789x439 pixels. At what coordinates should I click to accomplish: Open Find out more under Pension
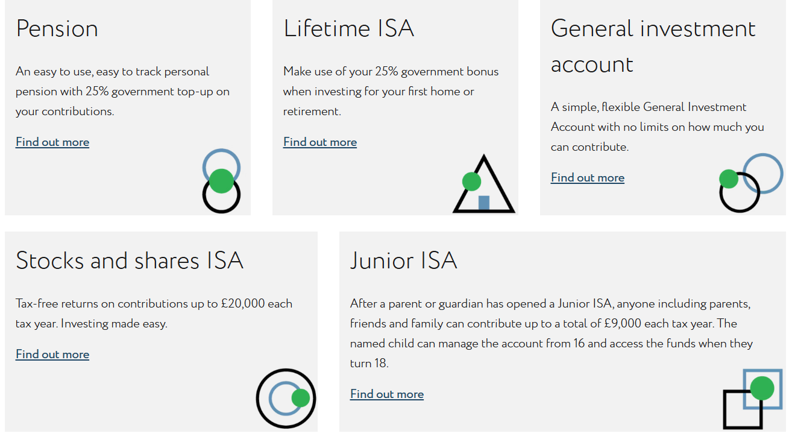pos(52,142)
